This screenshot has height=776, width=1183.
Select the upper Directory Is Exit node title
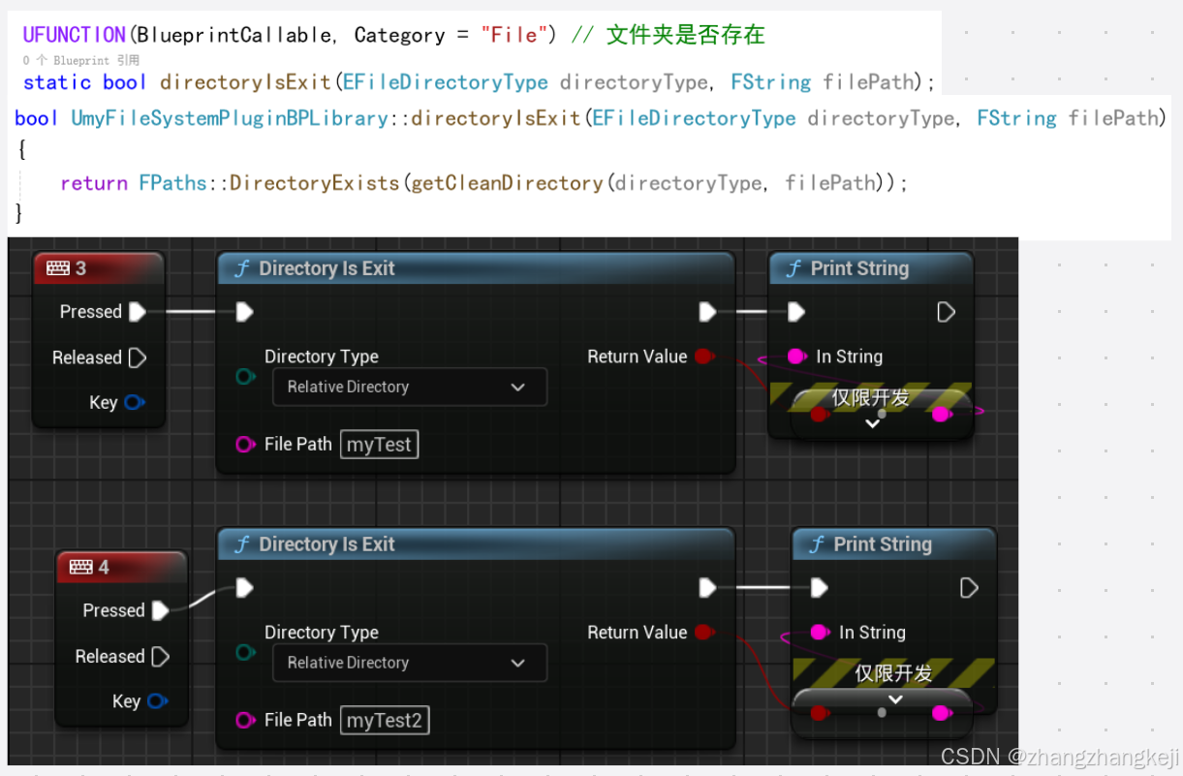point(327,269)
